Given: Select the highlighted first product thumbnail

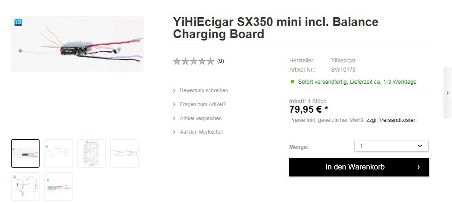Looking at the screenshot, I should pos(26,153).
